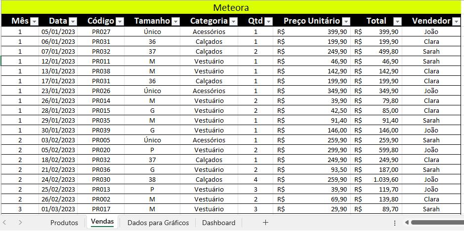
Task: Go to the next sheet arrow
Action: coord(20,223)
